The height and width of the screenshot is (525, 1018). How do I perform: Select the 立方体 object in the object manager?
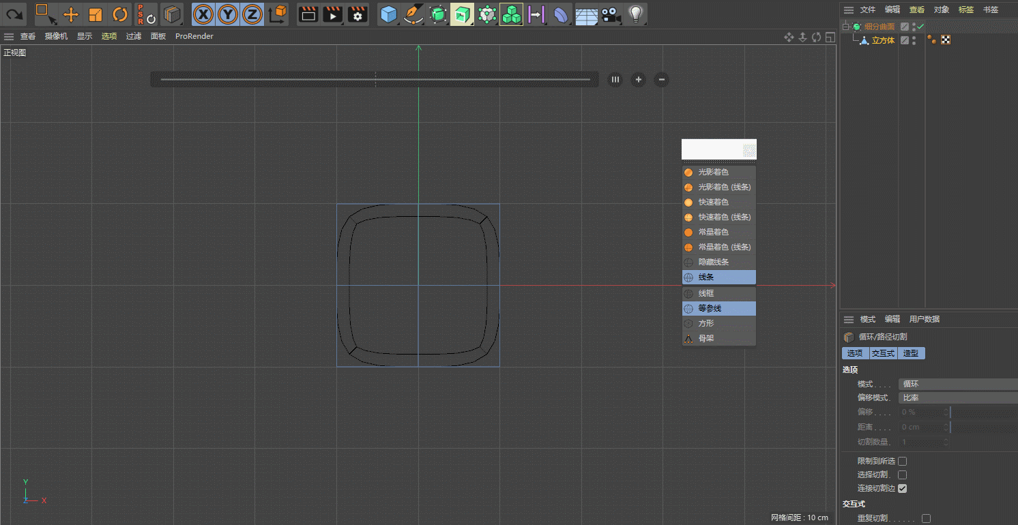pyautogui.click(x=883, y=40)
